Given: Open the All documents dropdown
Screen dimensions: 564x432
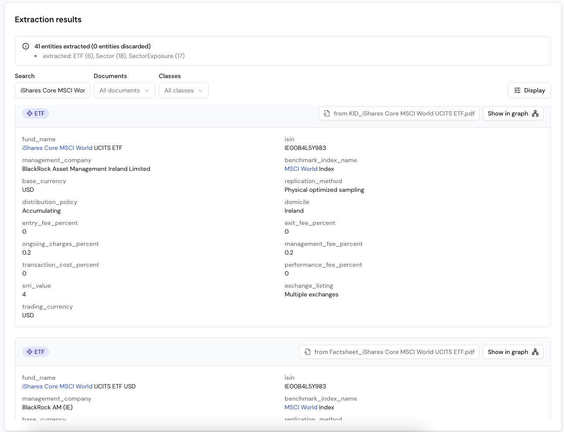Looking at the screenshot, I should (124, 90).
